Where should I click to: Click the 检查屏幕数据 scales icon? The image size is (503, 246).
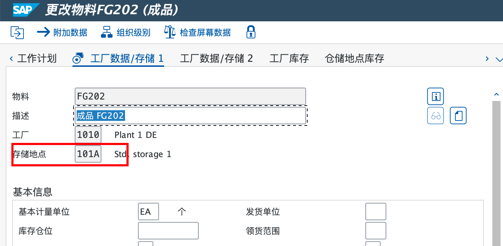[x=170, y=32]
